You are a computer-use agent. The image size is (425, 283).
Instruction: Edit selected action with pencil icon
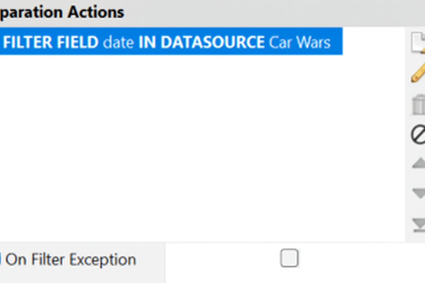[x=418, y=72]
